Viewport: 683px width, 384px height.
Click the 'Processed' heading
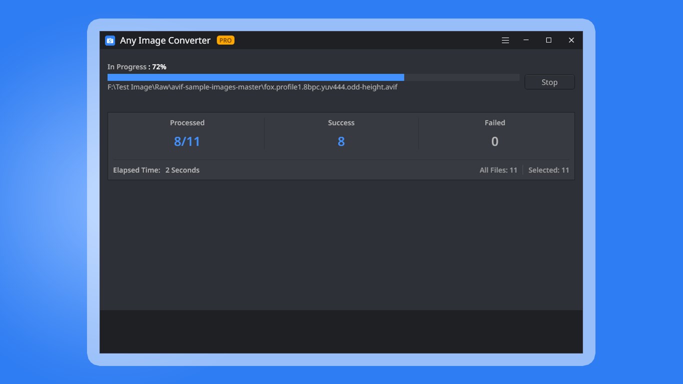click(187, 122)
